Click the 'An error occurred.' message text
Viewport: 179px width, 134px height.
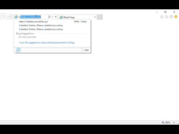coord(28,37)
